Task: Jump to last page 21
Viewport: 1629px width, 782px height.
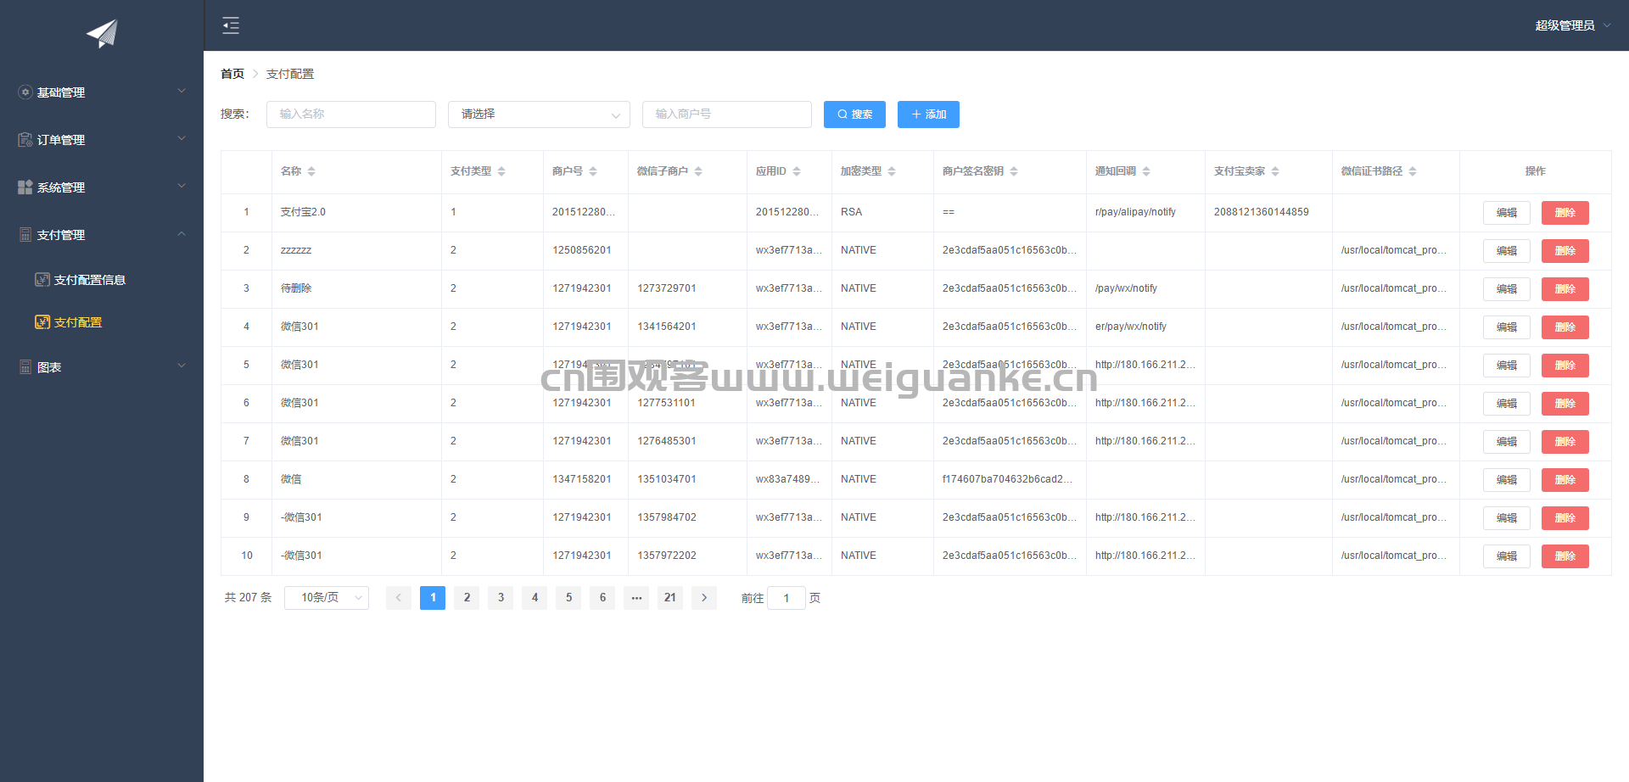Action: click(x=670, y=598)
